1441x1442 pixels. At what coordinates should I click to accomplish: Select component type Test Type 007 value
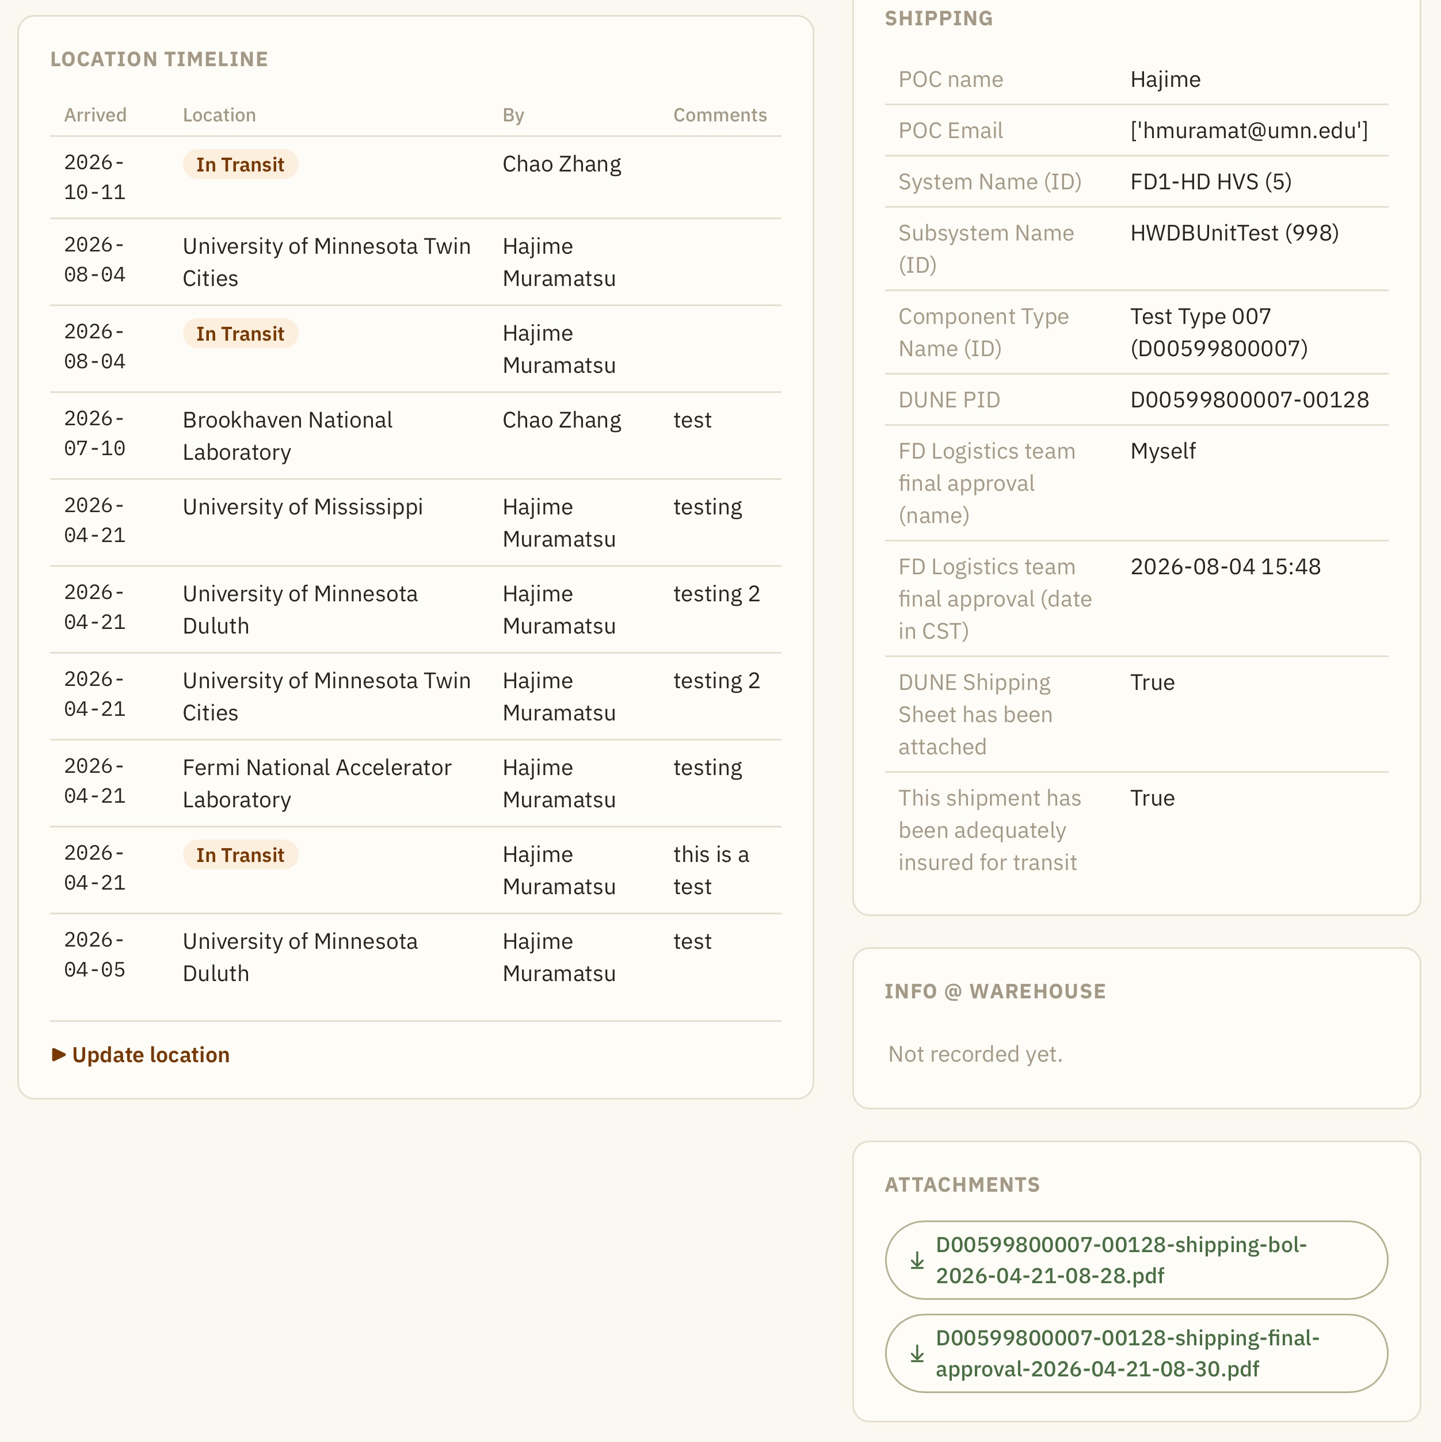[x=1218, y=332]
